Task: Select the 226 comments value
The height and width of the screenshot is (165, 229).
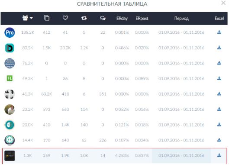Action: [x=103, y=140]
